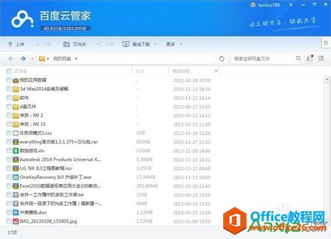Click the IMG_20130108_155805.jpg image icon
Screen dimensions: 331x239
(15, 221)
